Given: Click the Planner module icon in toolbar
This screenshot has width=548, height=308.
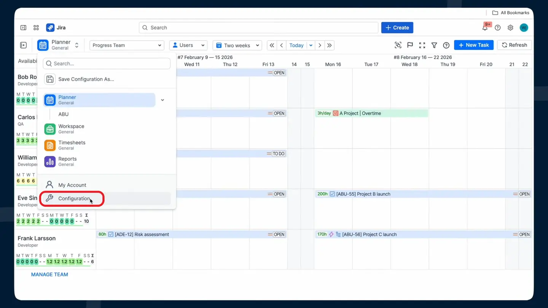Looking at the screenshot, I should [x=43, y=45].
